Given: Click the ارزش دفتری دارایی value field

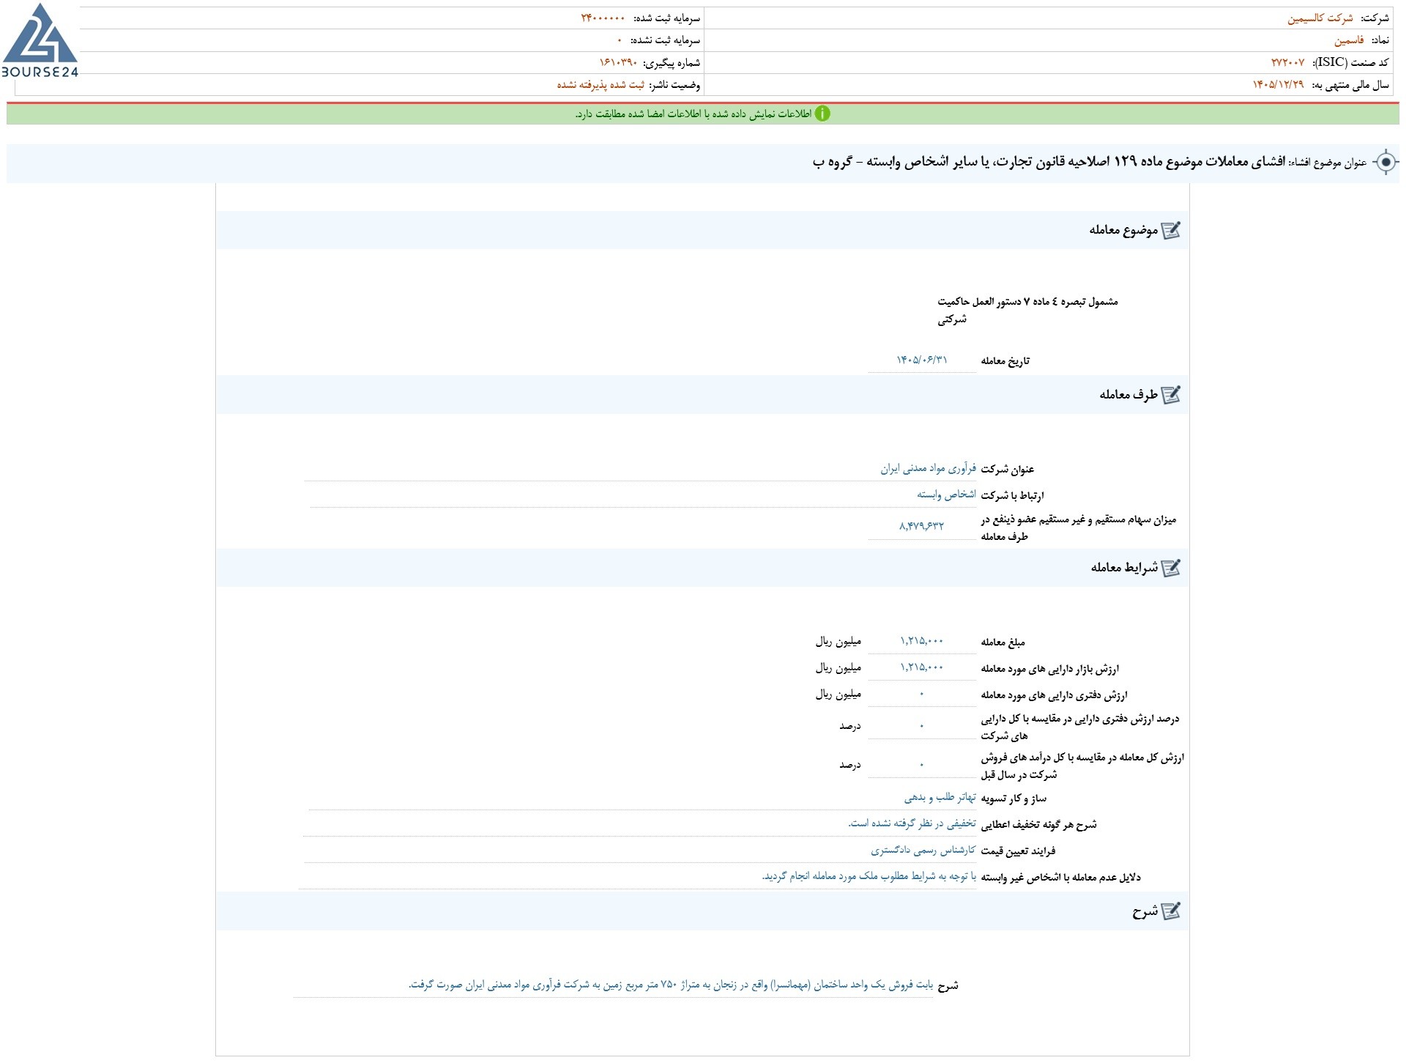Looking at the screenshot, I should pos(922,694).
